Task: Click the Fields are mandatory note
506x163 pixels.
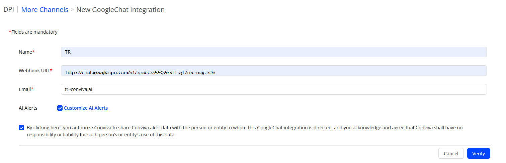Action: tap(34, 32)
